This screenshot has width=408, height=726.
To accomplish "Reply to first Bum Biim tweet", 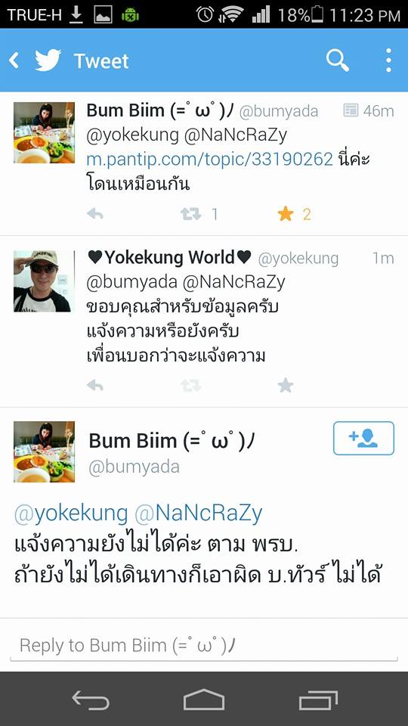I will (x=95, y=214).
